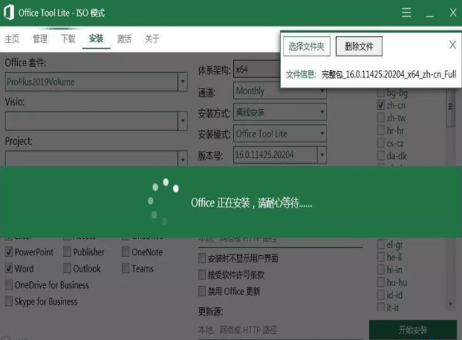Toggle the Word checkbox
462x340 pixels.
[x=9, y=269]
